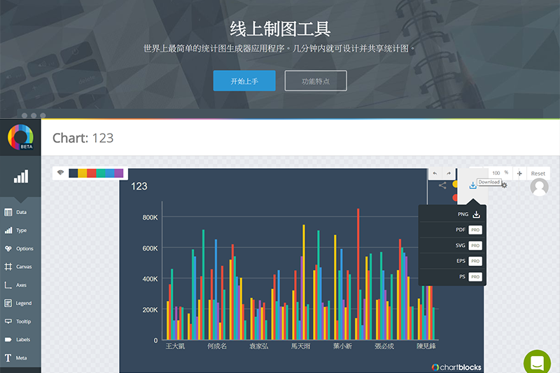Click the 100 % zoom field

click(x=498, y=173)
